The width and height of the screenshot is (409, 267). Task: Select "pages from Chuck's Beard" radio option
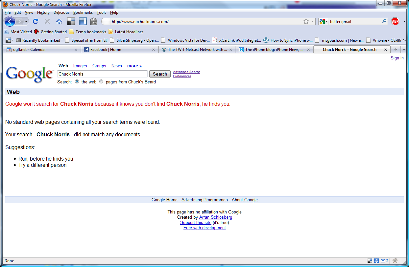click(x=101, y=82)
